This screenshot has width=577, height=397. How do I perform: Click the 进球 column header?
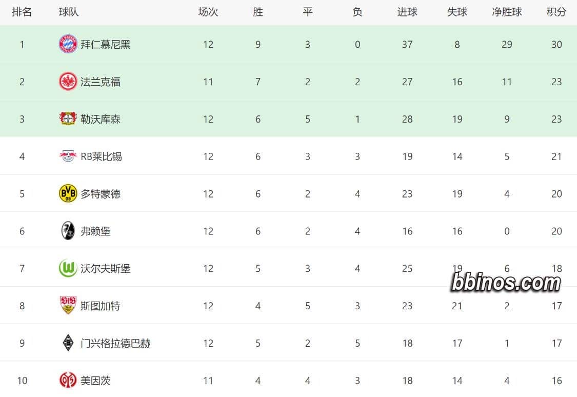click(x=407, y=12)
